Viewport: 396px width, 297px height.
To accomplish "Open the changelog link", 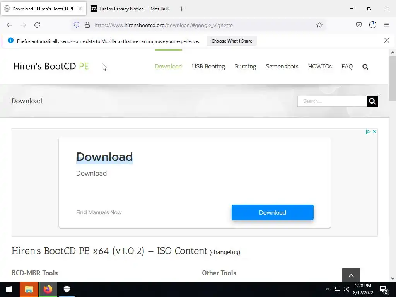I will point(225,252).
